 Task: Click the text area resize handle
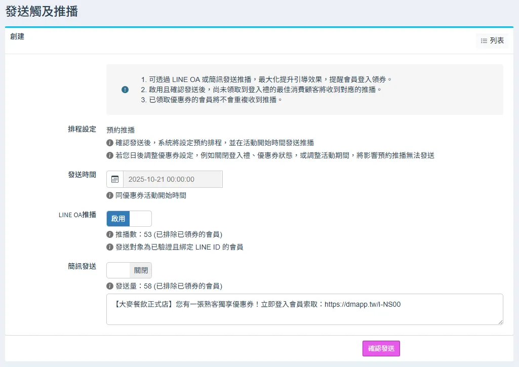500,322
